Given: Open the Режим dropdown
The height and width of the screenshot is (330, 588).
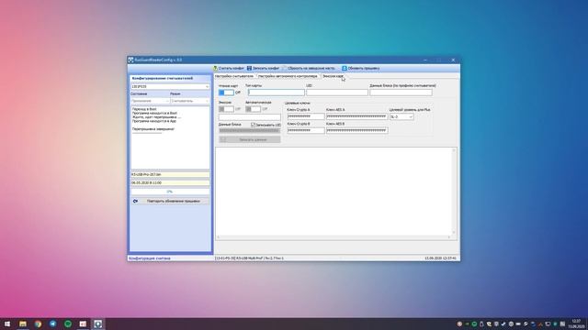Looking at the screenshot, I should tap(190, 101).
